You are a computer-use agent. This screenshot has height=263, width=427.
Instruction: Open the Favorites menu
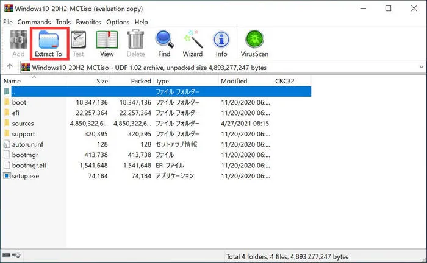click(x=88, y=22)
